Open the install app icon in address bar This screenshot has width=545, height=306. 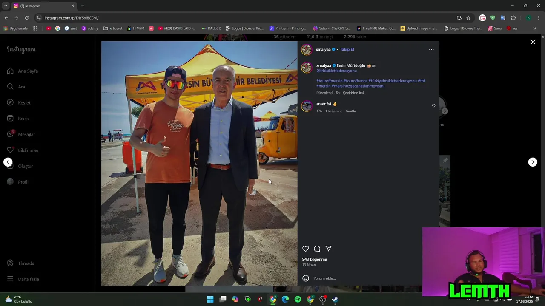tap(459, 18)
